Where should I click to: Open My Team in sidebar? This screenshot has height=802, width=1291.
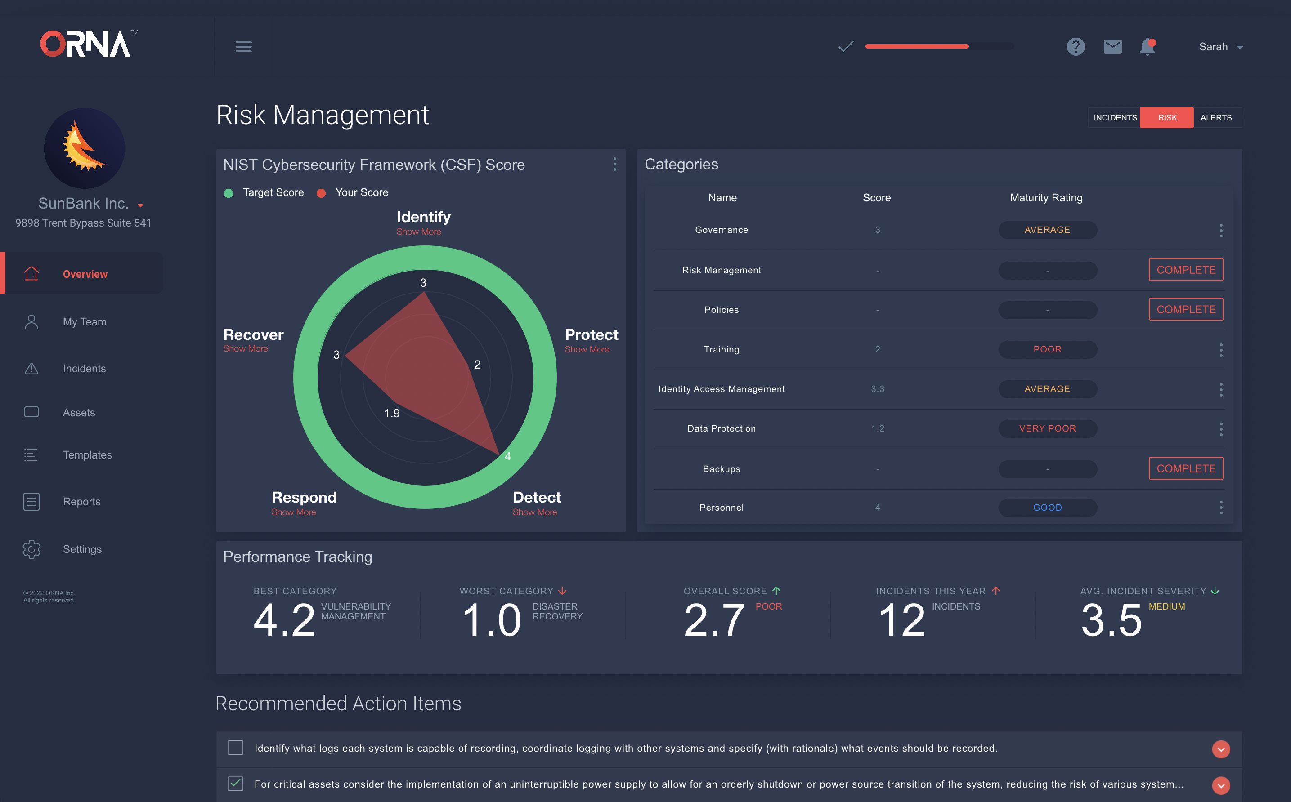click(85, 321)
